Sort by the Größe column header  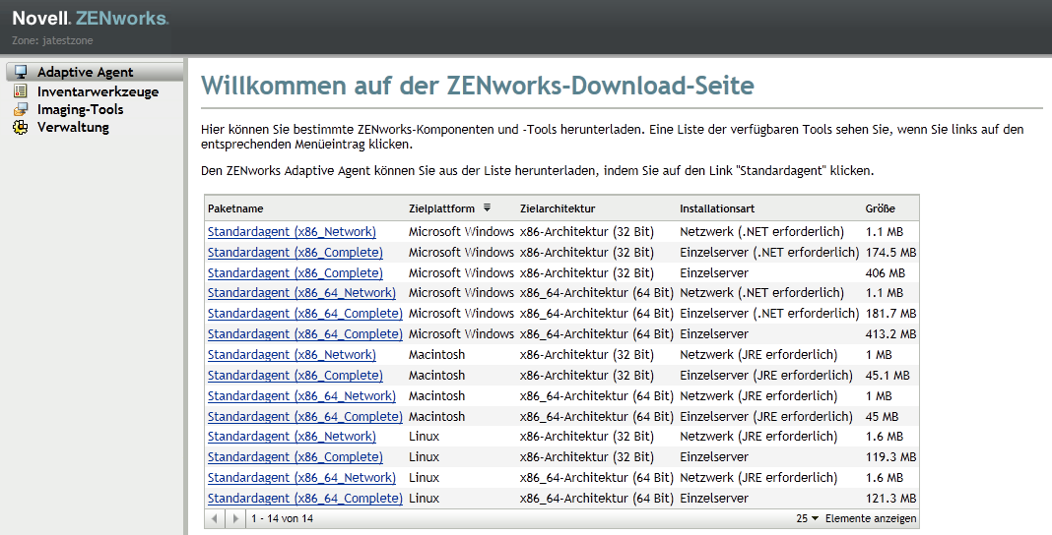879,208
